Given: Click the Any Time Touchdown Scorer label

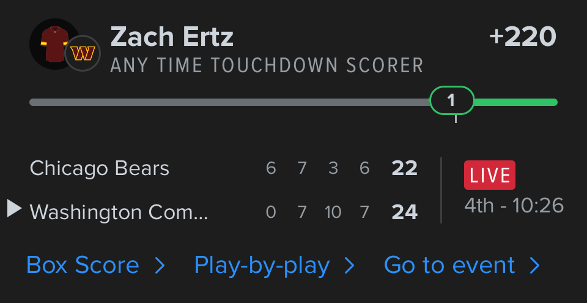Looking at the screenshot, I should tap(267, 65).
